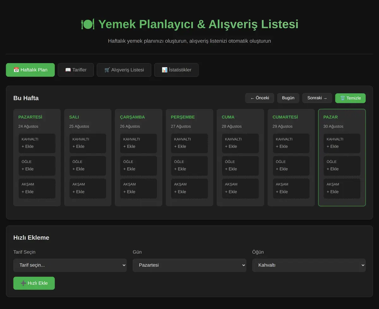Add Kahvaltı meal for Cuma

[x=240, y=143]
